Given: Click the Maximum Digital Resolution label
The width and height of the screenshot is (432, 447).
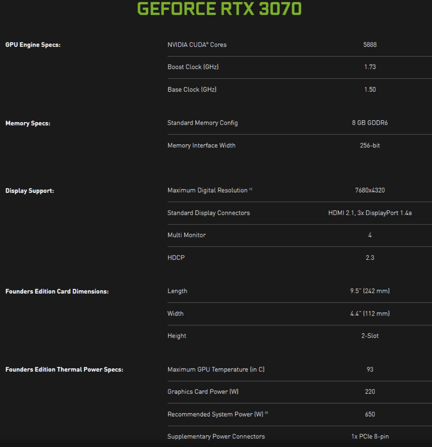Looking at the screenshot, I should [x=208, y=190].
